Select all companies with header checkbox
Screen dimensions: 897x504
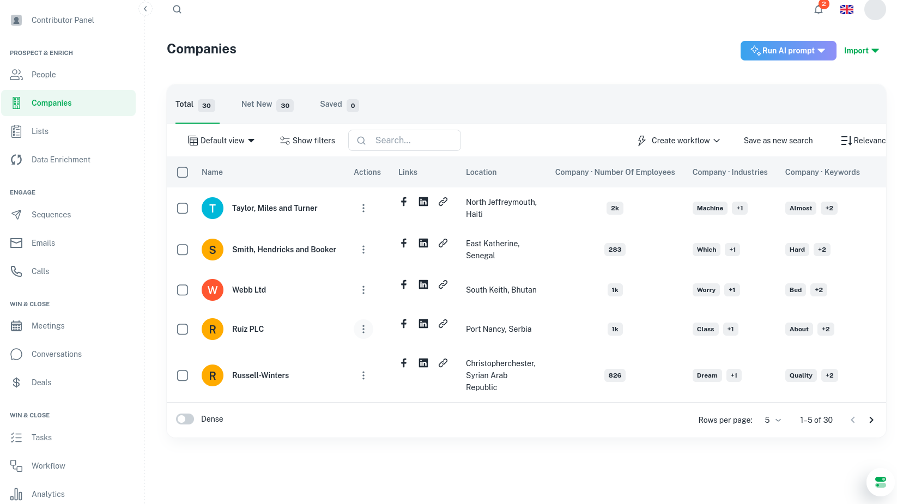[x=183, y=172]
